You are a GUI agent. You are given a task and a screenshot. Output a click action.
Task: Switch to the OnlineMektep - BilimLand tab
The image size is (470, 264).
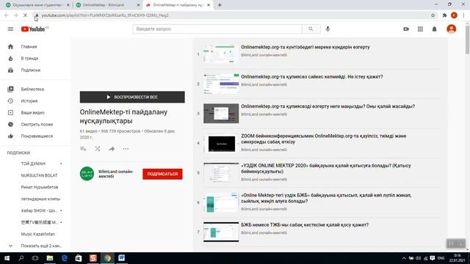104,5
